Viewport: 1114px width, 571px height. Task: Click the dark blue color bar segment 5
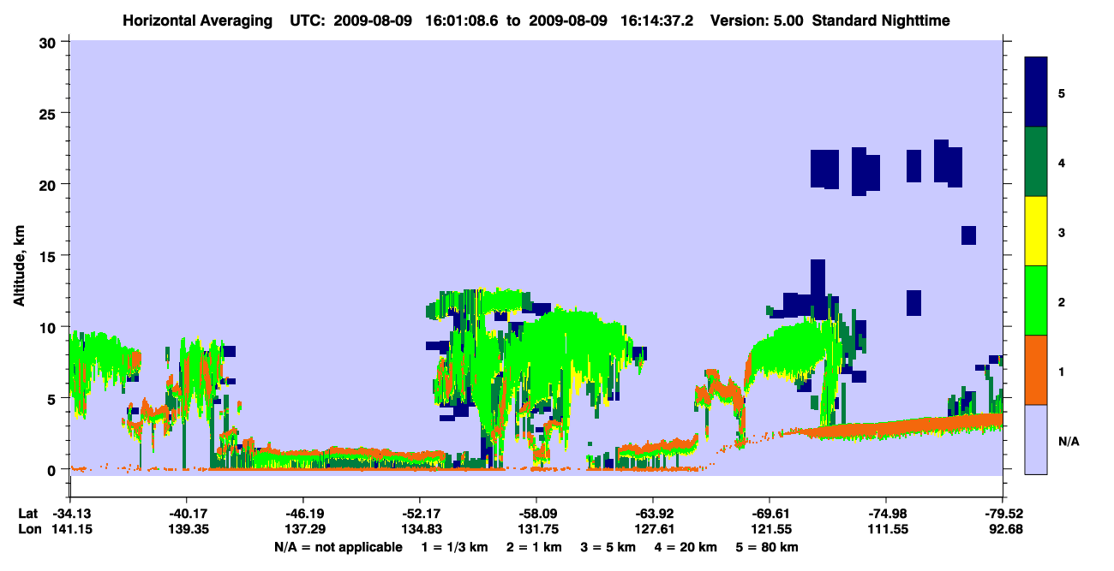pos(1036,92)
